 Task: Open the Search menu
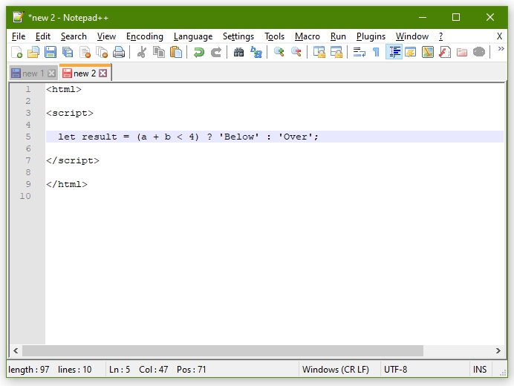(x=74, y=36)
